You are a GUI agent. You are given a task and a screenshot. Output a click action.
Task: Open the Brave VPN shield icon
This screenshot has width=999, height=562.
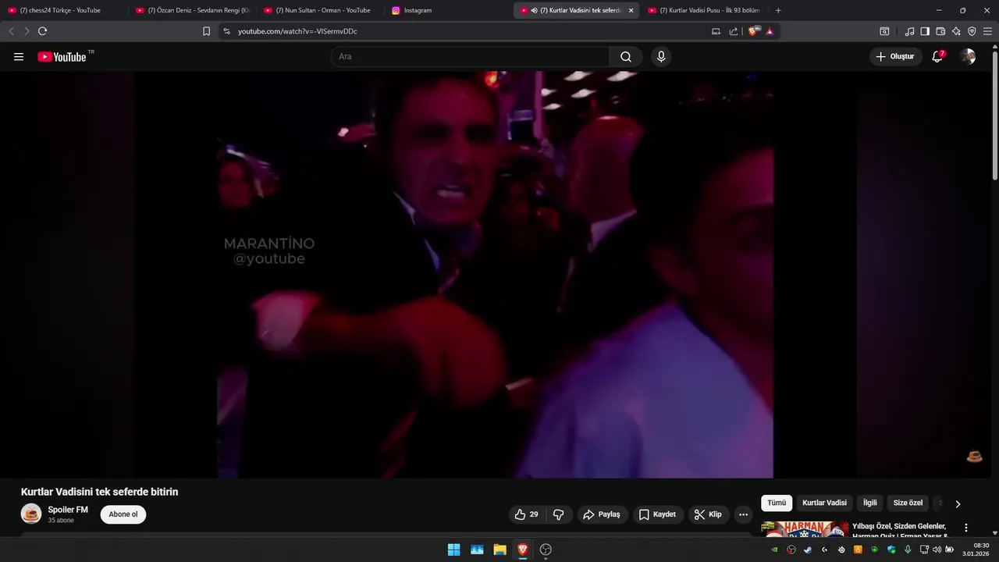972,31
